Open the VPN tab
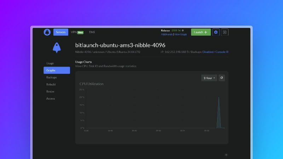 [77, 32]
